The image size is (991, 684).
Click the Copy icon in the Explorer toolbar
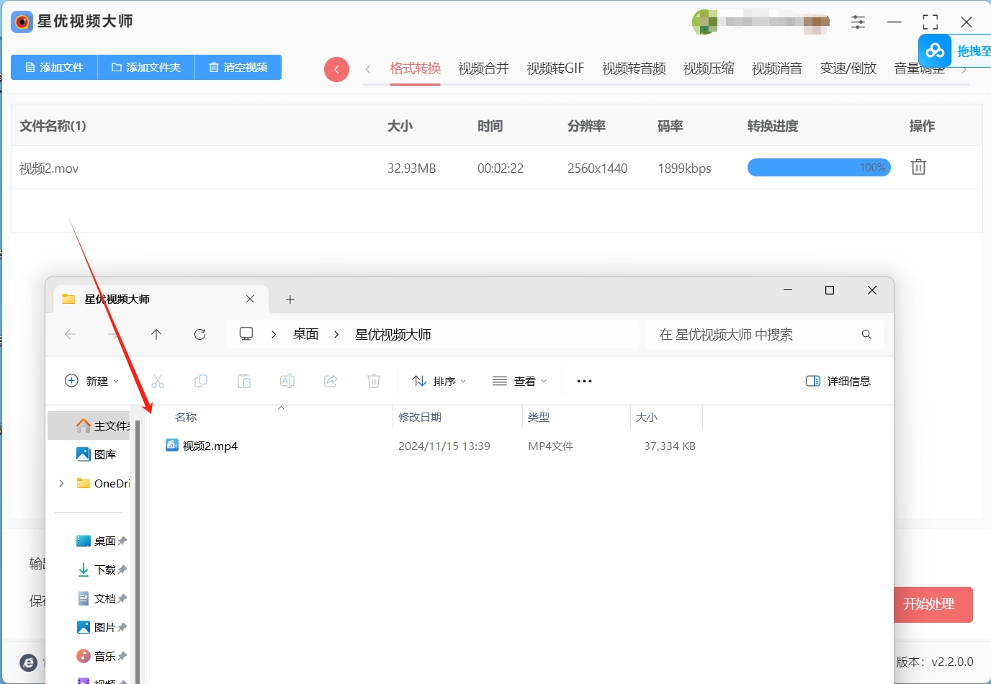point(201,381)
